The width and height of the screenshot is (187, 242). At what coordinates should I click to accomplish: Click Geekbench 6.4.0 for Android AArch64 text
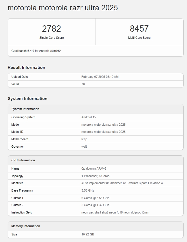tap(36, 51)
